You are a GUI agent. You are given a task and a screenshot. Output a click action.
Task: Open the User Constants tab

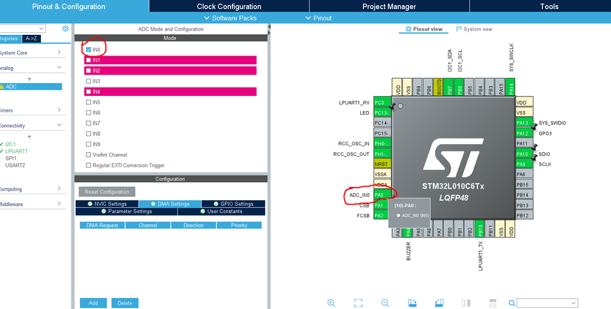tap(221, 211)
